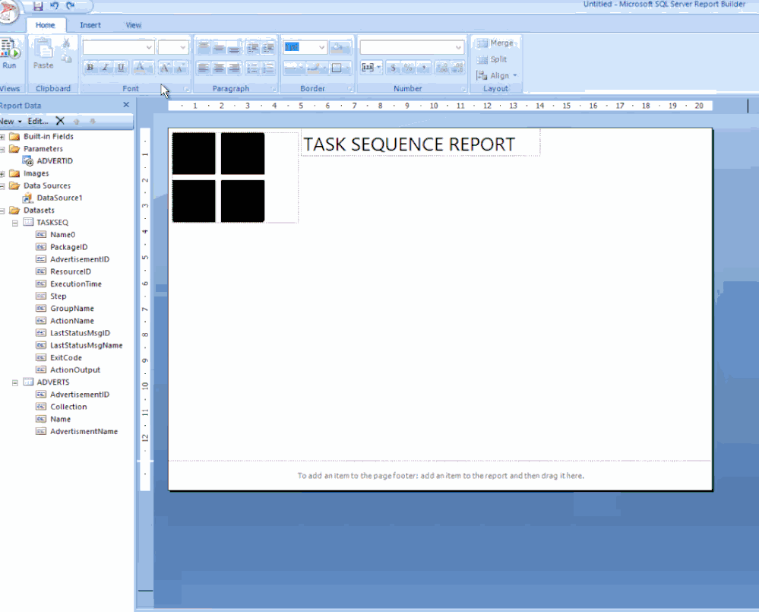Select the ADVERTID parameter
This screenshot has height=612, width=759.
coord(49,161)
